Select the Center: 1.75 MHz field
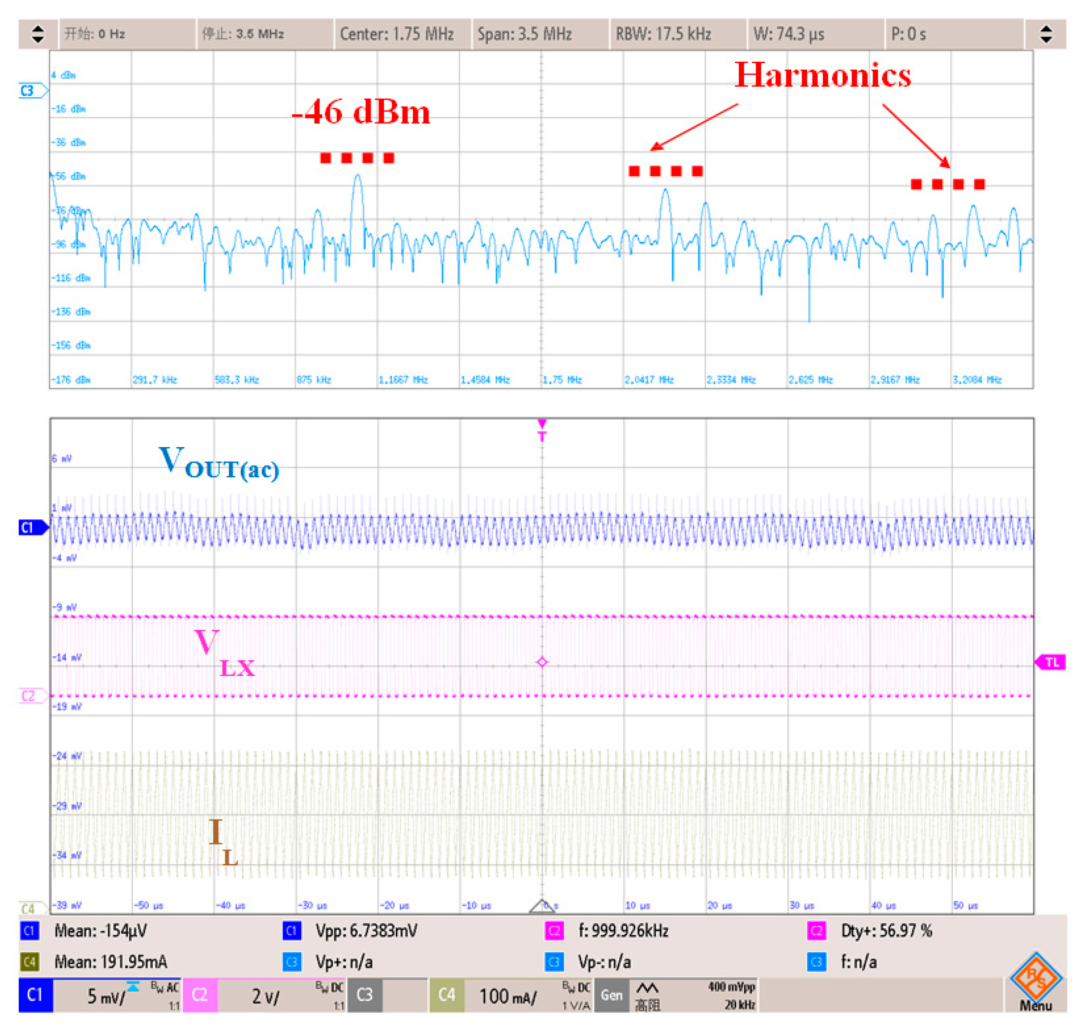Viewport: 1084px width, 1027px height. click(x=397, y=34)
